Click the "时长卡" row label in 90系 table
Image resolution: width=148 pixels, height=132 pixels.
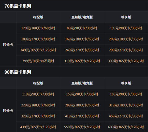click(8, 110)
